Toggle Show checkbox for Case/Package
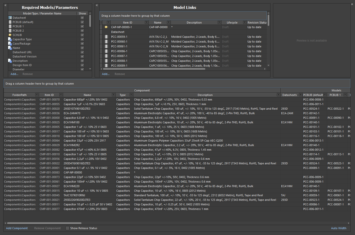355x235 pixels. tap(82, 44)
